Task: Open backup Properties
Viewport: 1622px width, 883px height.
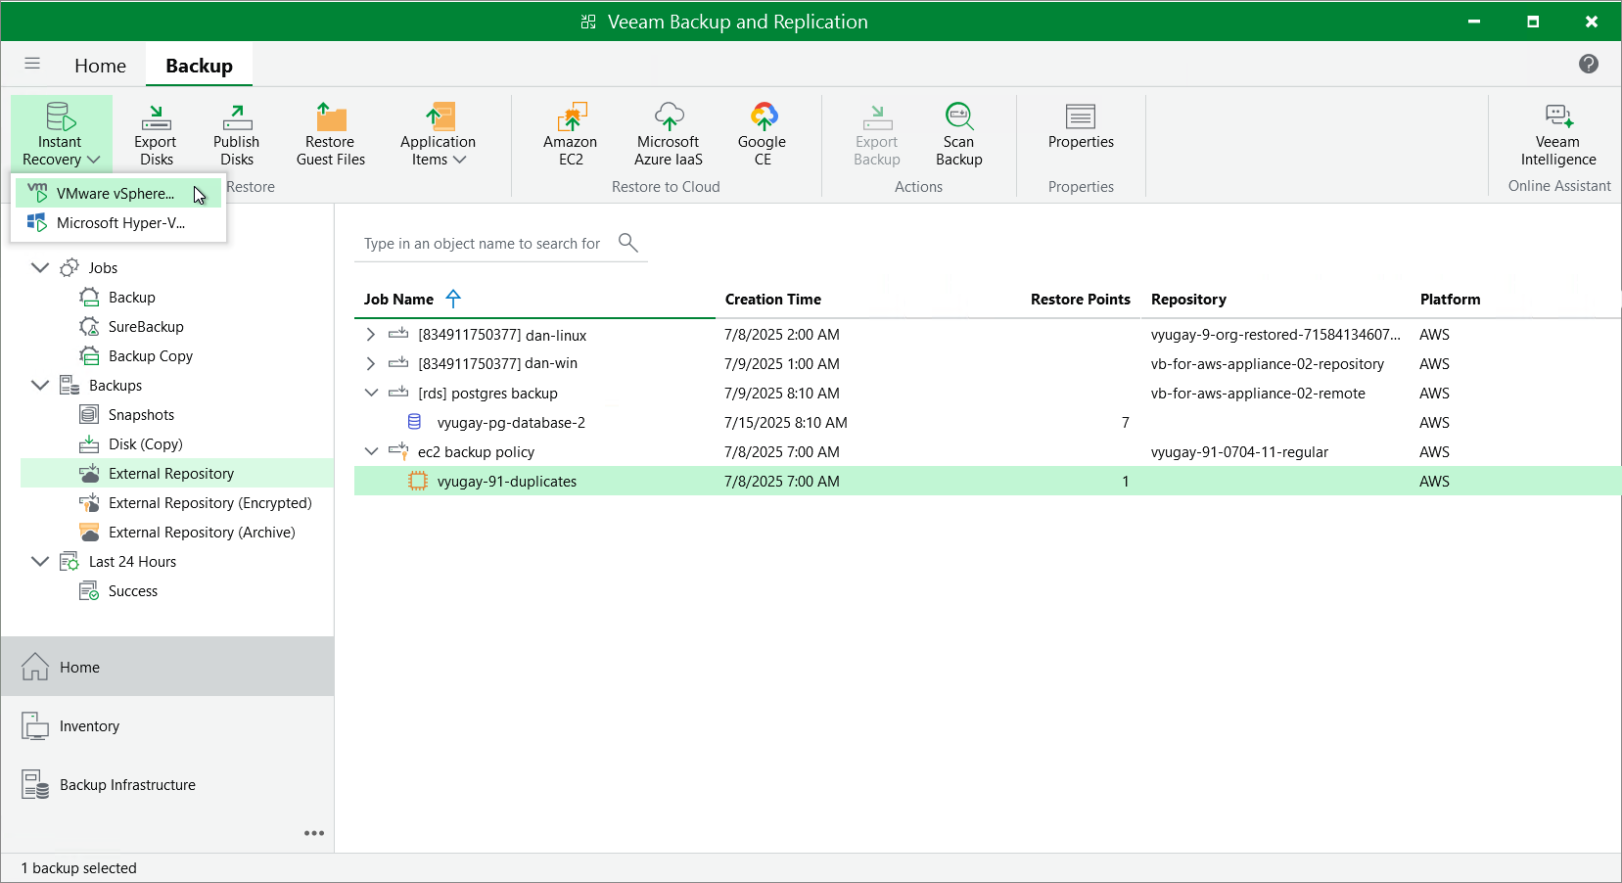Action: (x=1081, y=127)
